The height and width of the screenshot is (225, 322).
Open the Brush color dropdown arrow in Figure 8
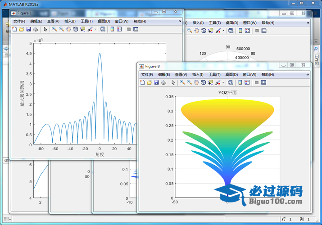coord(223,83)
